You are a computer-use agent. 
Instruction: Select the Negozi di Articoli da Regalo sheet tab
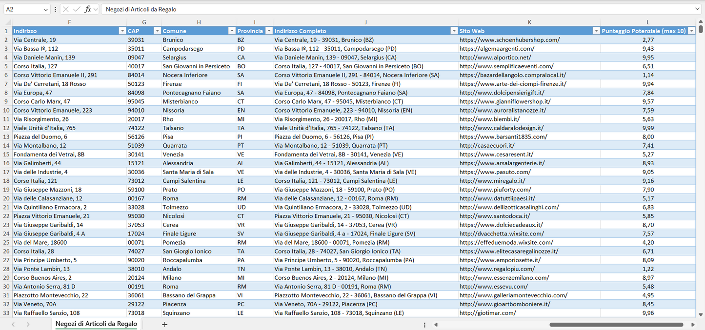coord(96,324)
